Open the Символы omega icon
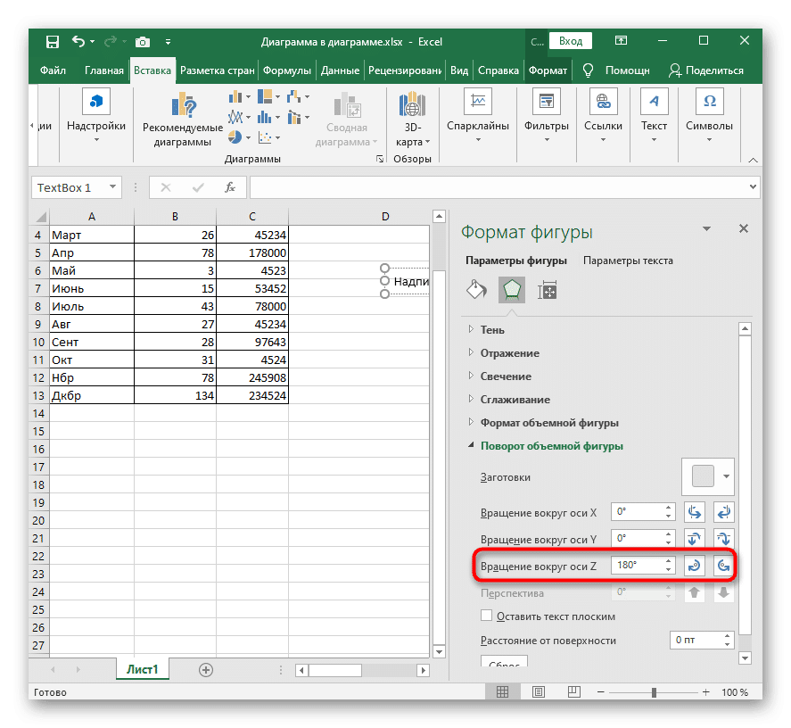This screenshot has width=791, height=728. [x=709, y=103]
